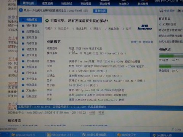Viewport: 183px width, 137px height.
Task: Click the 摄像头 feature indicator
Action: coord(95,29)
